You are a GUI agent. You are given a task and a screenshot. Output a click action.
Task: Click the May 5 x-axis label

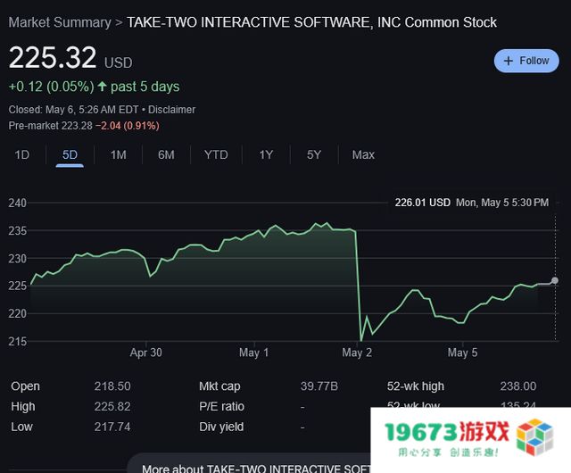[462, 353]
